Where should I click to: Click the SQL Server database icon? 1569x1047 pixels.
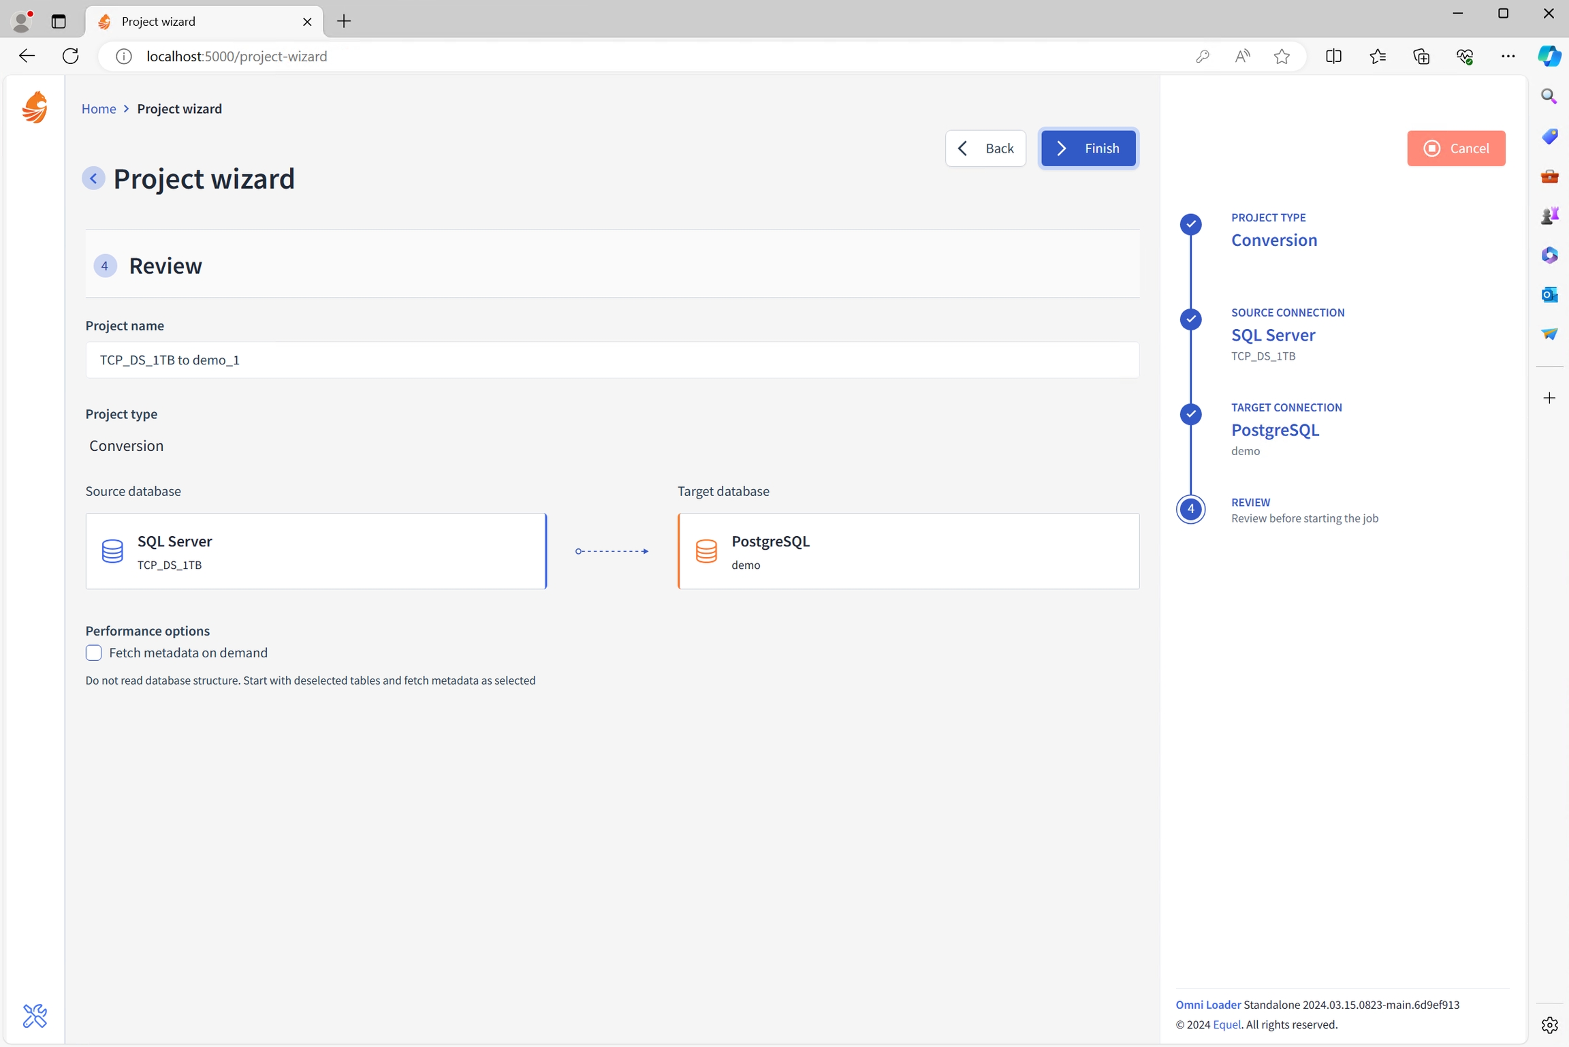point(112,550)
